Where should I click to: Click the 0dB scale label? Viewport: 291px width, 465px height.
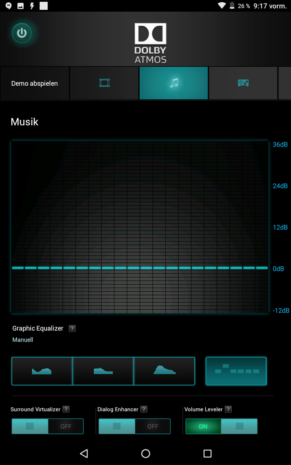[x=279, y=269]
